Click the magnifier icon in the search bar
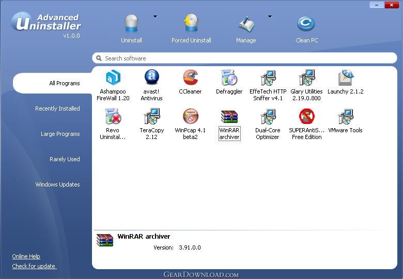This screenshot has width=403, height=279. [99, 58]
